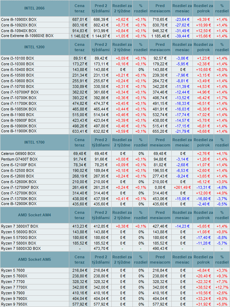Click Core i5-12600K BOX row label

(19, 182)
